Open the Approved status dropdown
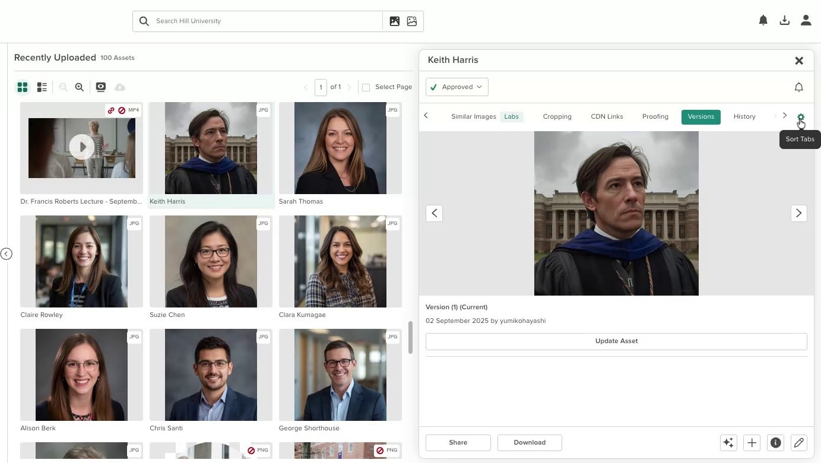 click(x=457, y=87)
